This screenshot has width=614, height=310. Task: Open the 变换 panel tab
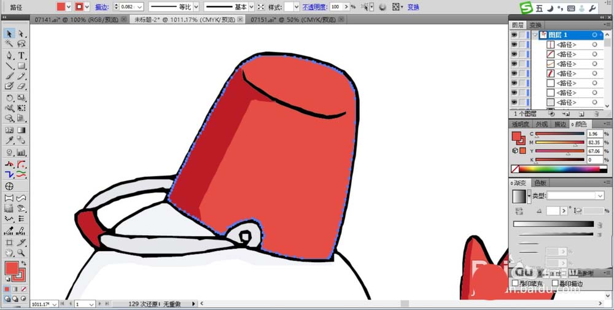coord(535,25)
